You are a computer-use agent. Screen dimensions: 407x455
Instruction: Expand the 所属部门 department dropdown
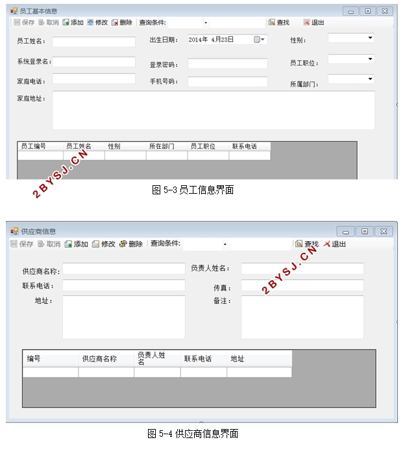click(x=370, y=79)
